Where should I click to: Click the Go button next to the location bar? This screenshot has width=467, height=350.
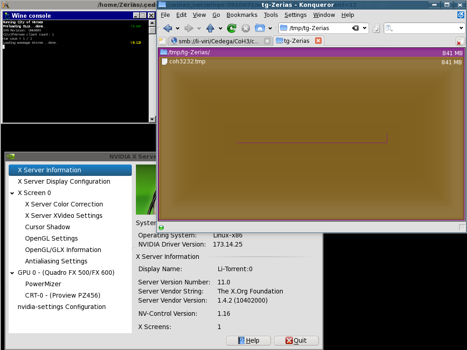(x=376, y=29)
